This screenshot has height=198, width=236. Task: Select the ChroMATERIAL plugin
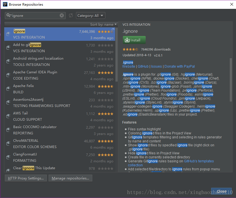click(60, 144)
